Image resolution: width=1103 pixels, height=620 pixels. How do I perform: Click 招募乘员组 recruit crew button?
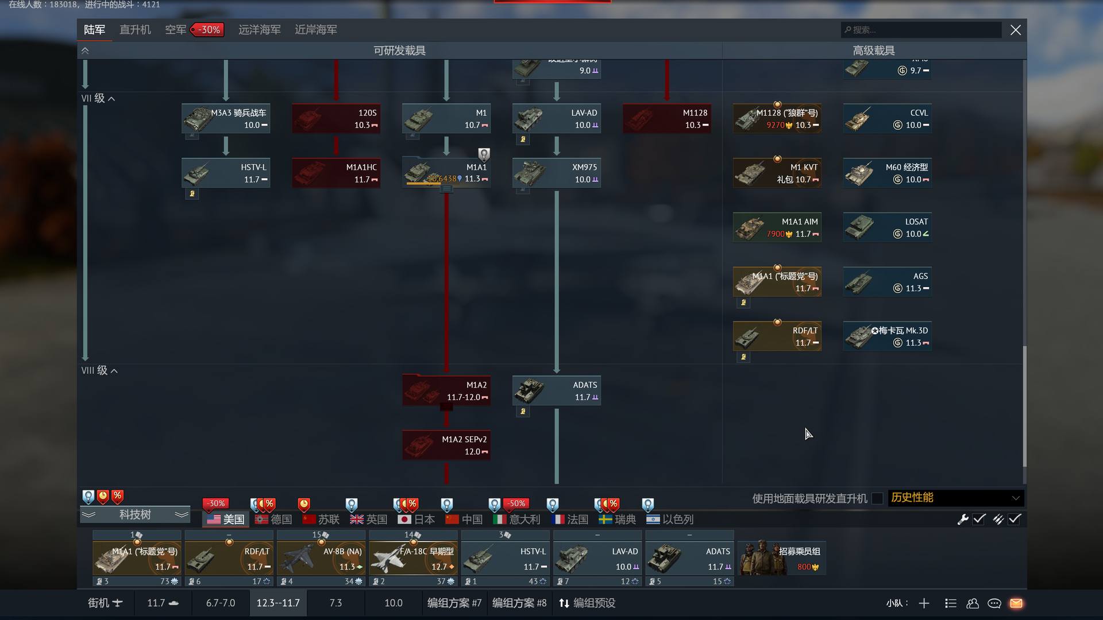(x=781, y=558)
